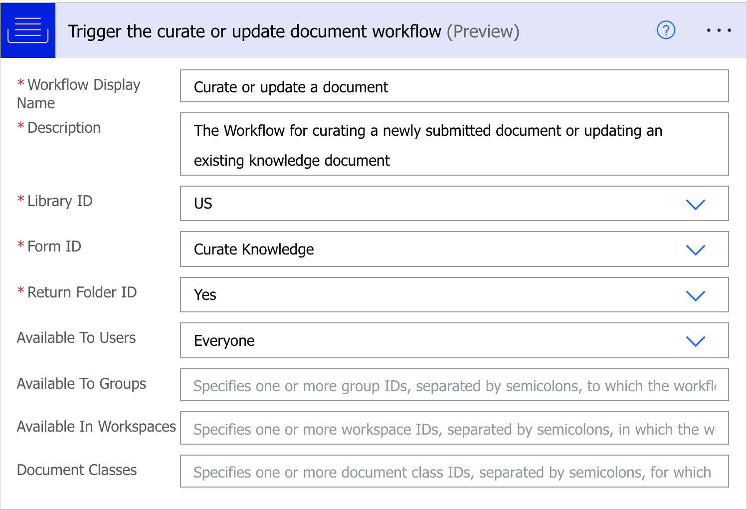Open the Return Folder ID dropdown arrow
Image resolution: width=747 pixels, height=510 pixels.
695,295
